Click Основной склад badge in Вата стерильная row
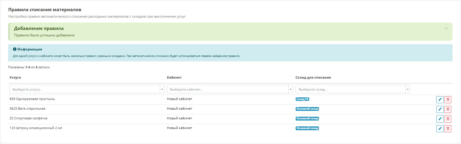 coord(307,109)
